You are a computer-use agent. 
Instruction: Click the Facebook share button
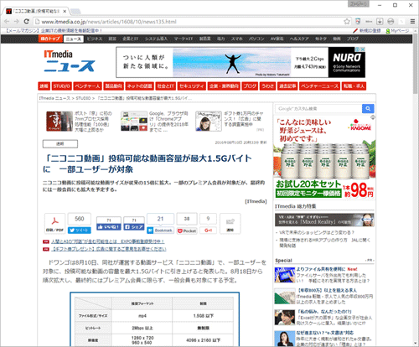point(134,227)
